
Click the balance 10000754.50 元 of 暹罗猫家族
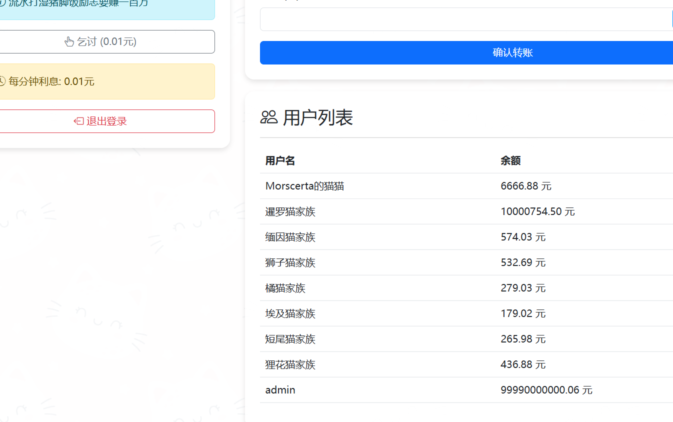[537, 211]
